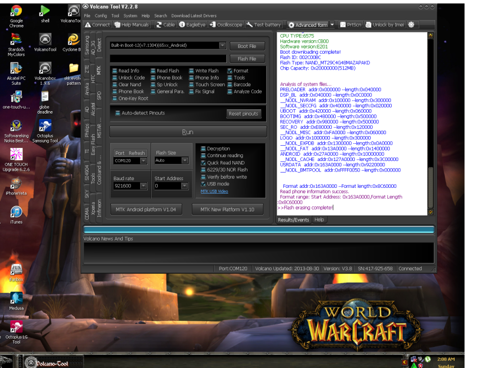The width and height of the screenshot is (491, 368).
Task: Click the Cable toolbar icon
Action: tap(165, 25)
